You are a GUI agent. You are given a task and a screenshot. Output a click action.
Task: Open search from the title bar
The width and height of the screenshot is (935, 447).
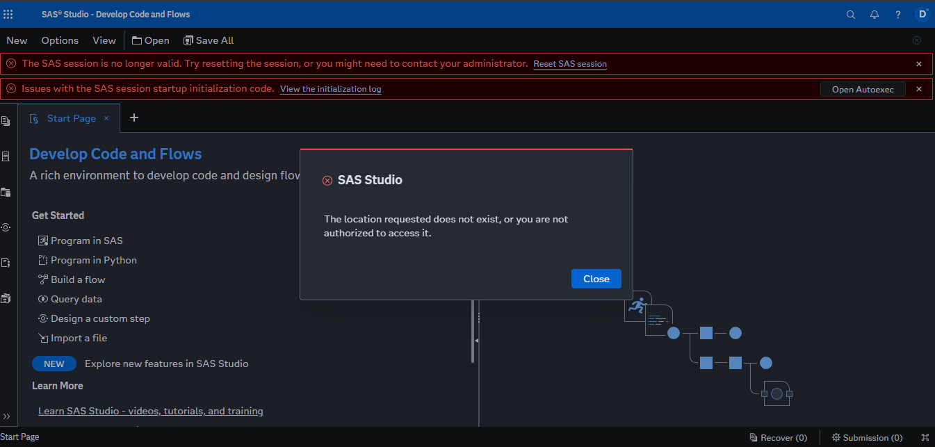(x=851, y=14)
